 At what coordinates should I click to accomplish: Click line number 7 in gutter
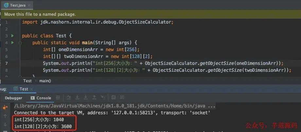pos(7,63)
